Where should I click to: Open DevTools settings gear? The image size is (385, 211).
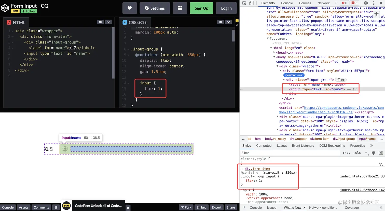[x=366, y=3]
